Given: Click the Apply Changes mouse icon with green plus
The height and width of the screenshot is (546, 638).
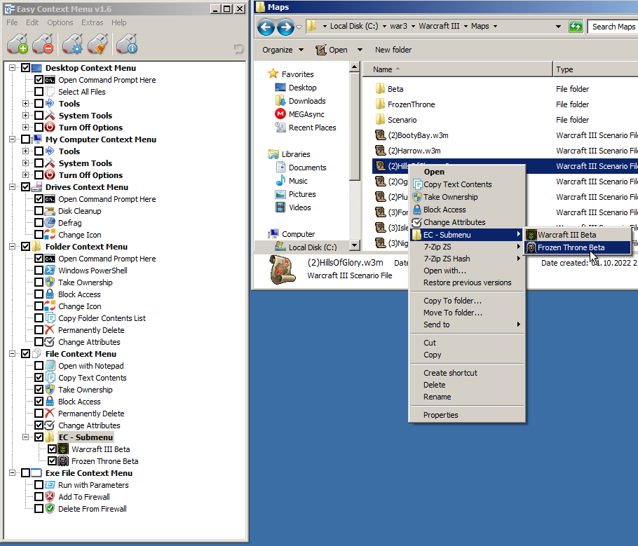Looking at the screenshot, I should (x=18, y=44).
